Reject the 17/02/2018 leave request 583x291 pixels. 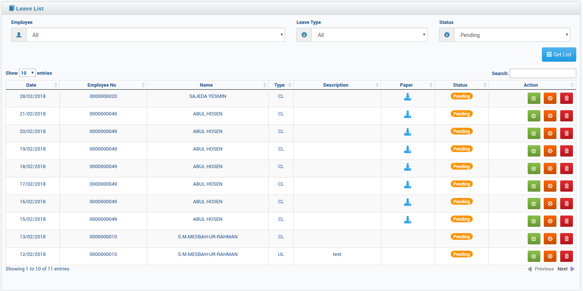550,186
